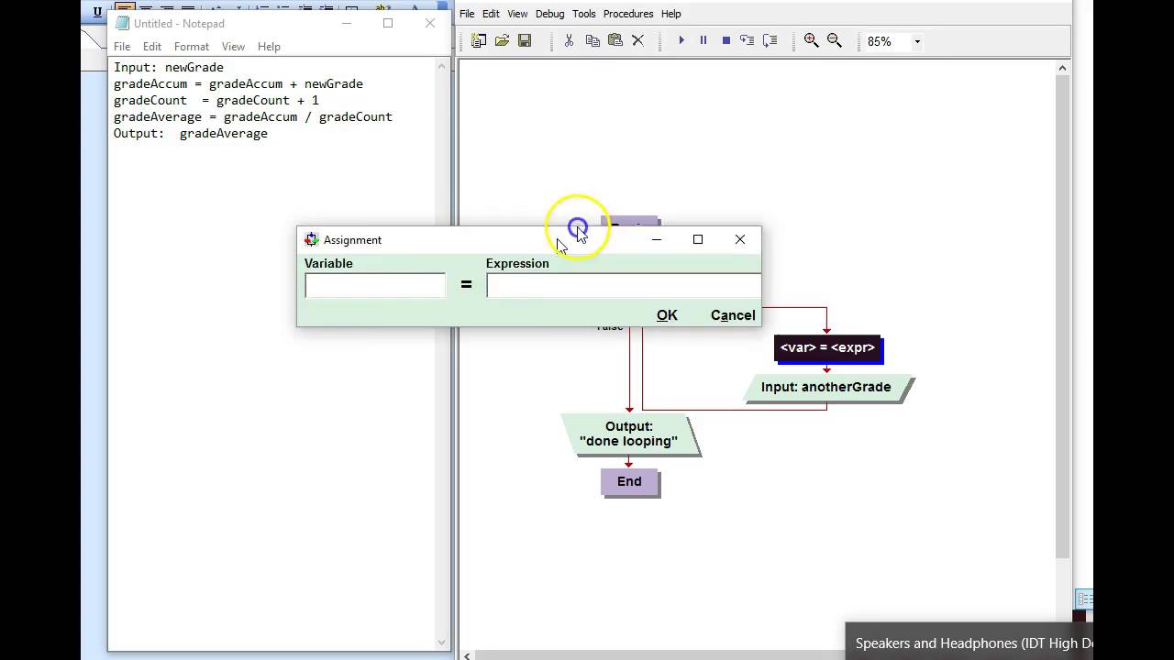1174x660 pixels.
Task: Select the End flowchart shape
Action: click(629, 481)
